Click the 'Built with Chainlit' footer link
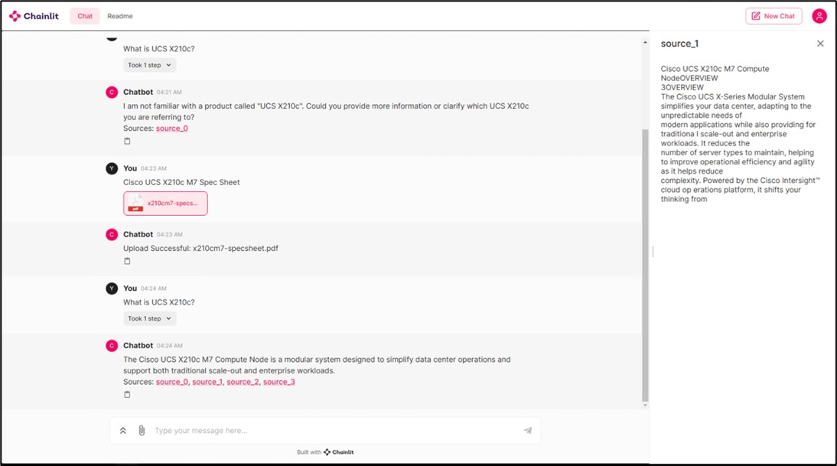Viewport: 837px width, 466px height. coord(325,452)
